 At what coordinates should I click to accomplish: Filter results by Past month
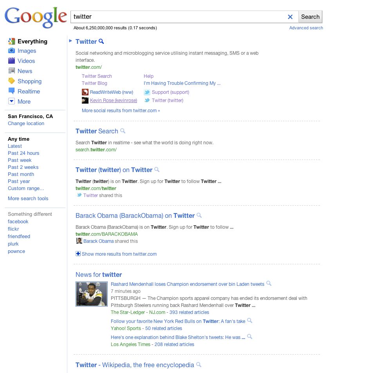coord(21,174)
